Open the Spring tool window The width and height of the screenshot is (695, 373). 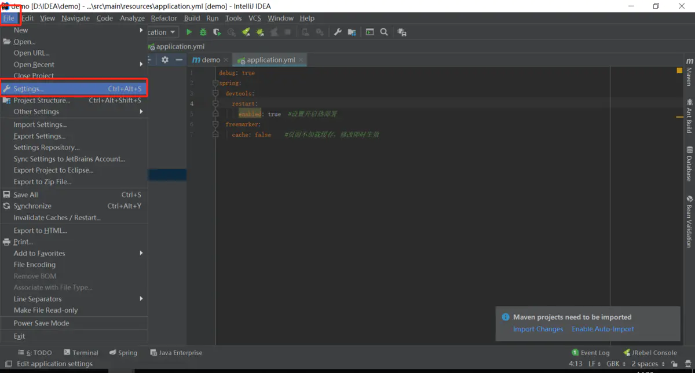click(123, 353)
